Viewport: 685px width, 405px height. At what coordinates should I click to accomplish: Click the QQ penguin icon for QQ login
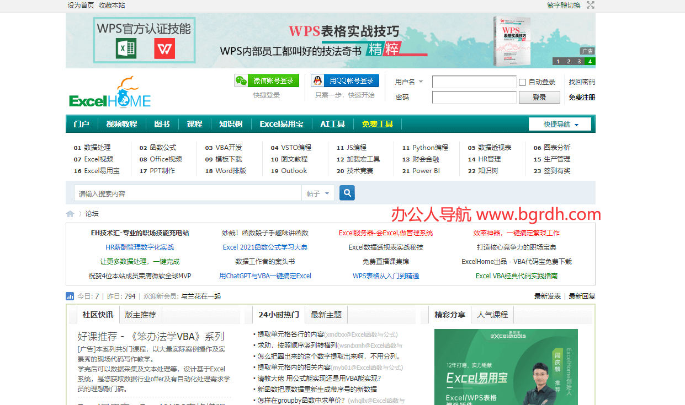coord(317,80)
